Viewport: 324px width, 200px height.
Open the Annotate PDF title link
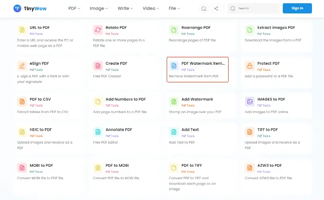119,130
